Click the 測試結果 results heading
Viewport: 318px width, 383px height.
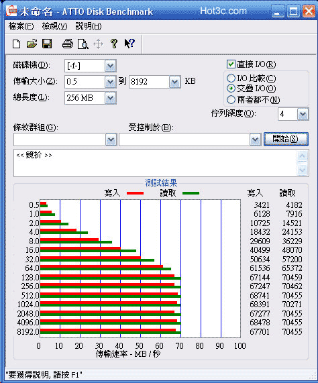pyautogui.click(x=161, y=182)
